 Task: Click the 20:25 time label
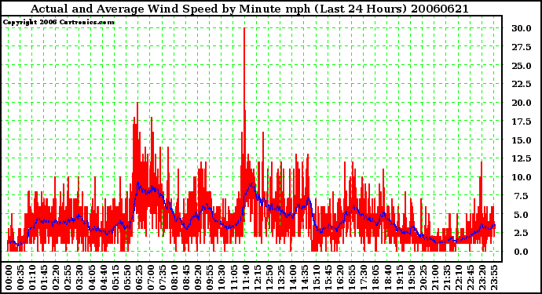(x=423, y=278)
